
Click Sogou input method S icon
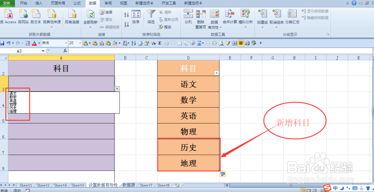click(x=327, y=188)
